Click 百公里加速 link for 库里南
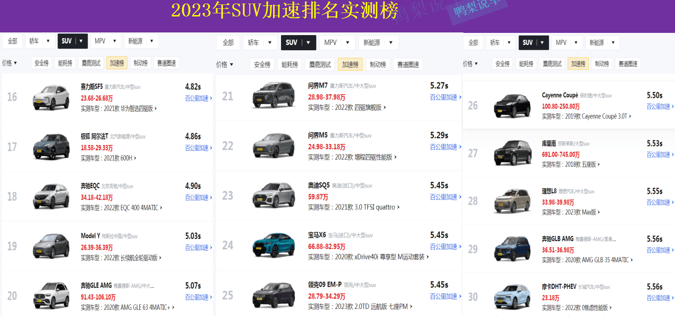Viewport: 675px width, 316px height. [x=660, y=155]
